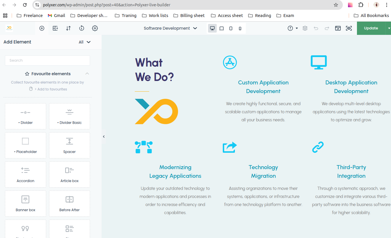
Task: Click the view page window icon
Action: [x=338, y=28]
